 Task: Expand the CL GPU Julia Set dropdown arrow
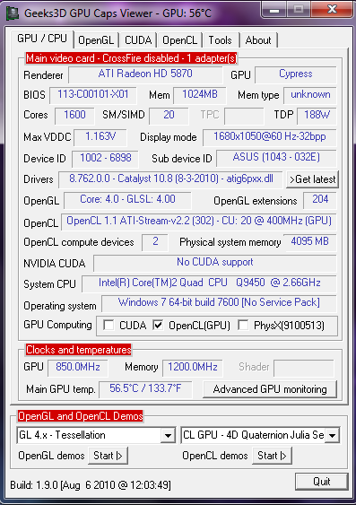point(332,435)
